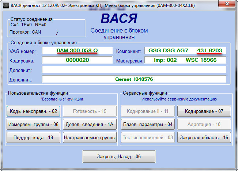Click the 'Кодировка:' label
Image resolution: width=238 pixels, height=171 pixels.
[x=22, y=61]
